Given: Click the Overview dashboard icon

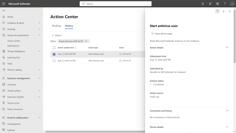Looking at the screenshot, I should coord(4,84).
